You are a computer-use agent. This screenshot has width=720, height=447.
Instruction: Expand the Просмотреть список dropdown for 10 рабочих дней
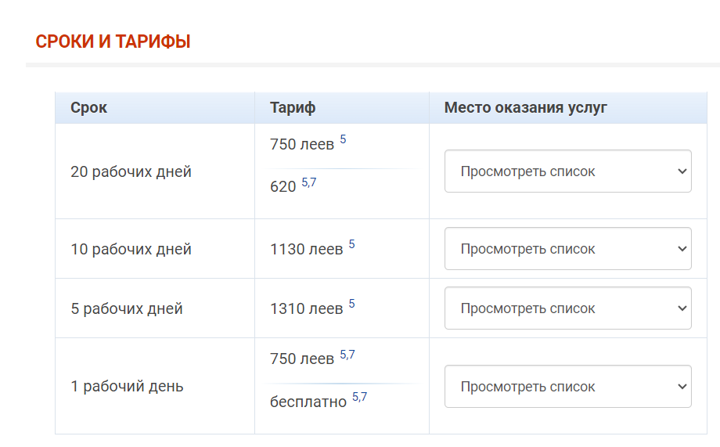567,248
